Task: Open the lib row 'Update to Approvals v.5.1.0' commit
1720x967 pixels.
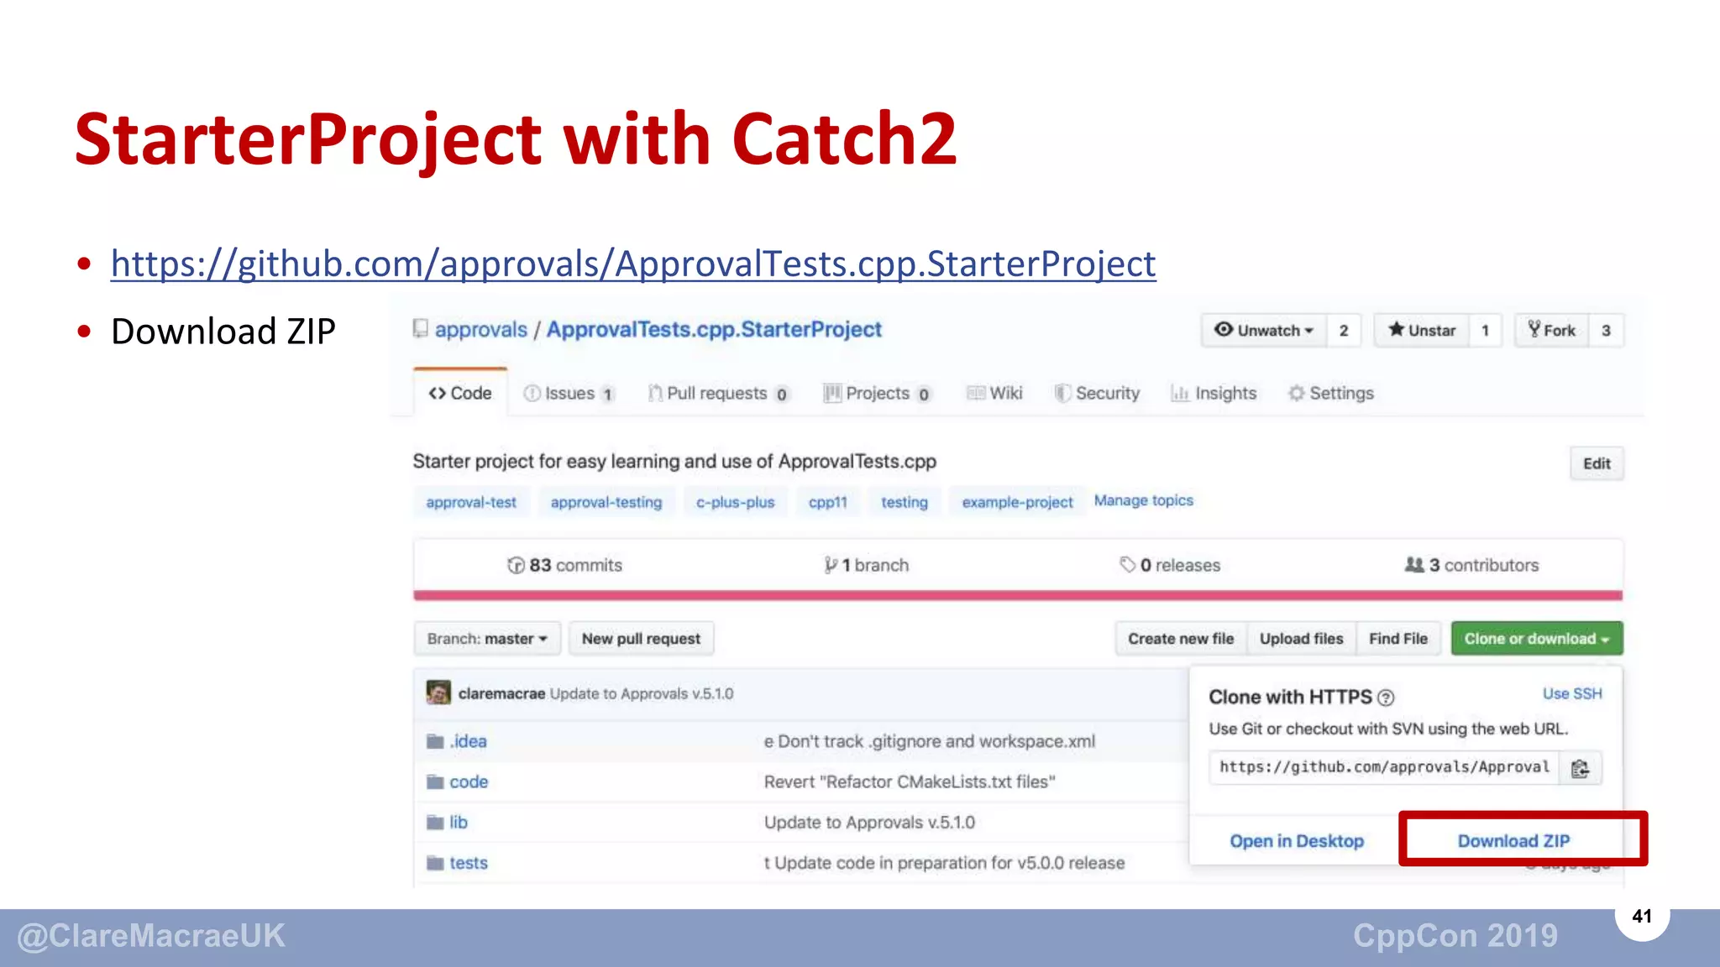Action: pyautogui.click(x=869, y=822)
